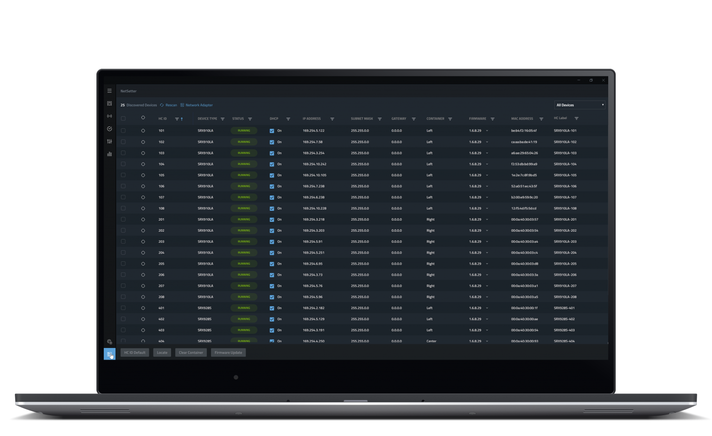The image size is (712, 436).
Task: Click the SRX910LA-108 HC label cell
Action: coord(565,209)
